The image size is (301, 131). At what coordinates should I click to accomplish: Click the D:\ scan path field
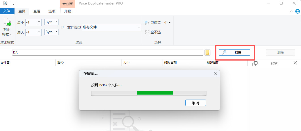click(x=108, y=52)
